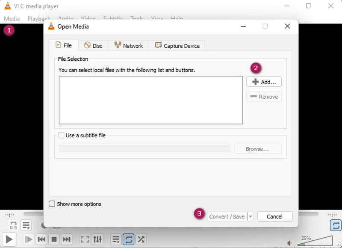The height and width of the screenshot is (248, 342).
Task: Skip to next media track
Action: [67, 239]
